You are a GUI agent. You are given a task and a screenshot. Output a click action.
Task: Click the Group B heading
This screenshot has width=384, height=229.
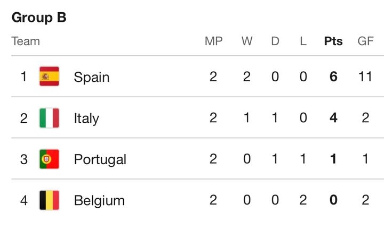click(x=39, y=18)
